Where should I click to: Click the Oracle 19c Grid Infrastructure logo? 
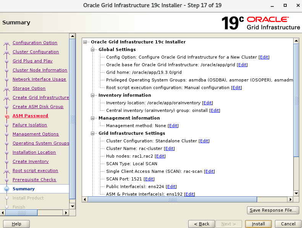click(x=261, y=23)
